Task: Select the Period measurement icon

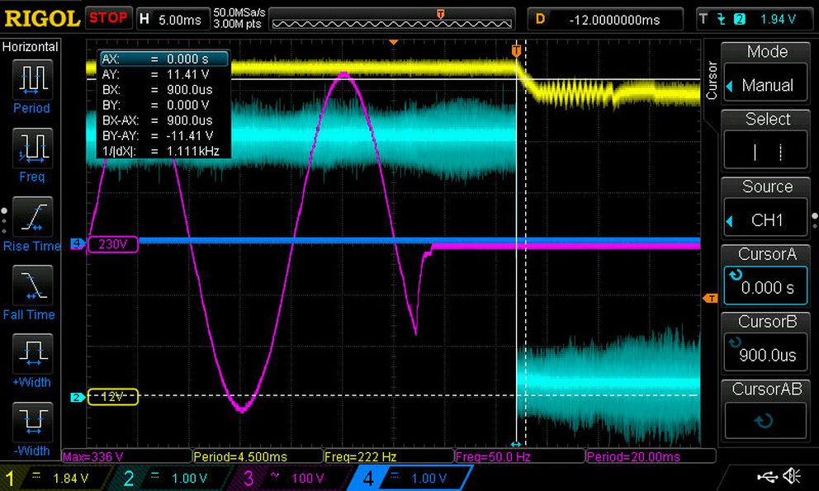Action: (32, 80)
